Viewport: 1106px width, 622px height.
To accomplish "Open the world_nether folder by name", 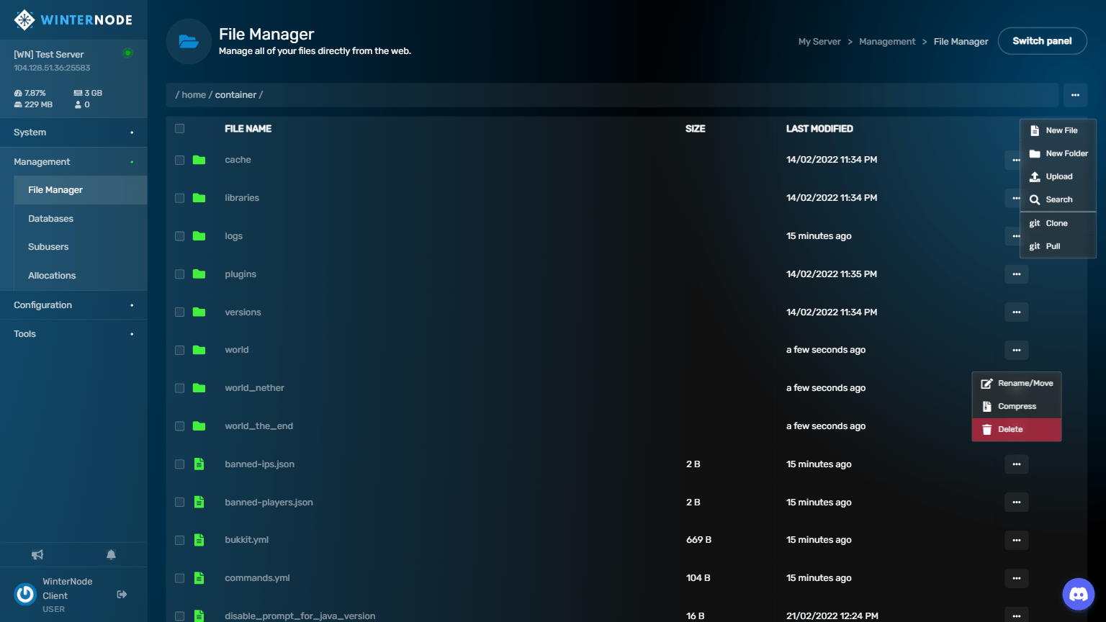I will pos(254,388).
